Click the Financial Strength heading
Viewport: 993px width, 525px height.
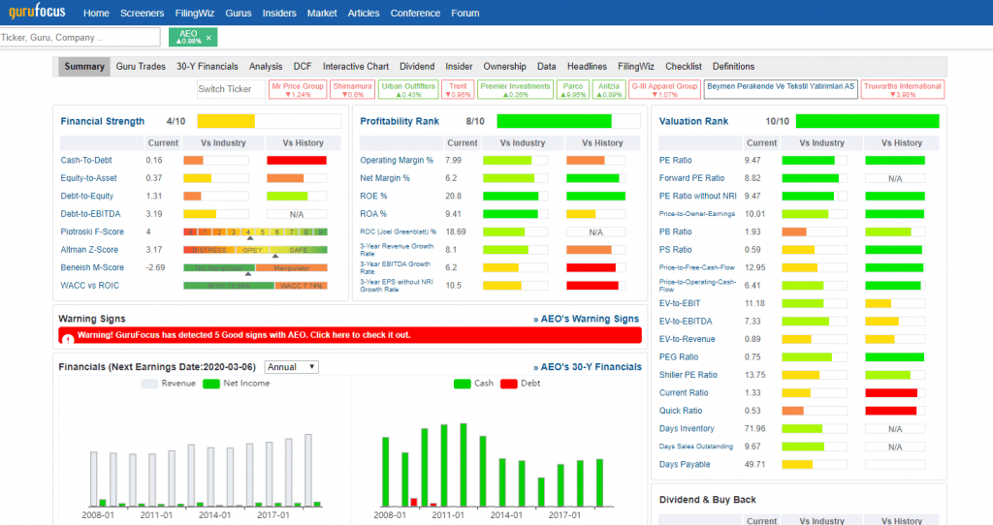pyautogui.click(x=103, y=121)
